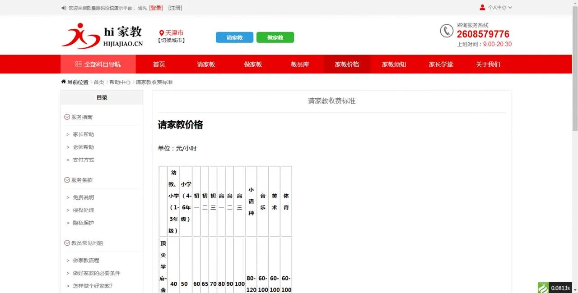
Task: Go to 家长学堂 in the nav bar
Action: coord(441,64)
